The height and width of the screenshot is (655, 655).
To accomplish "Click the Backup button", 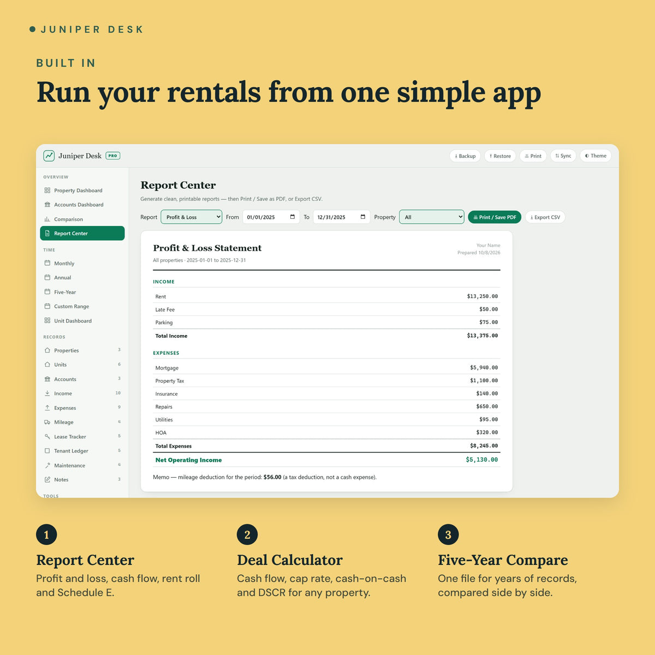I will 465,156.
